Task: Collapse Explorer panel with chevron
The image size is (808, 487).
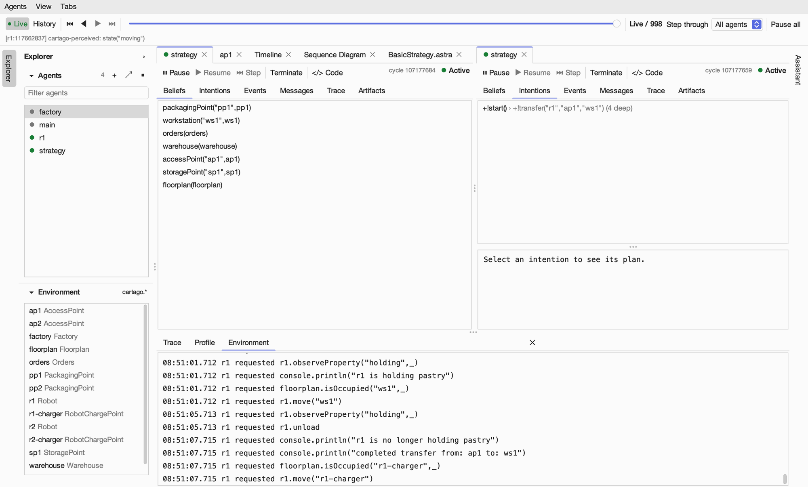Action: (144, 57)
